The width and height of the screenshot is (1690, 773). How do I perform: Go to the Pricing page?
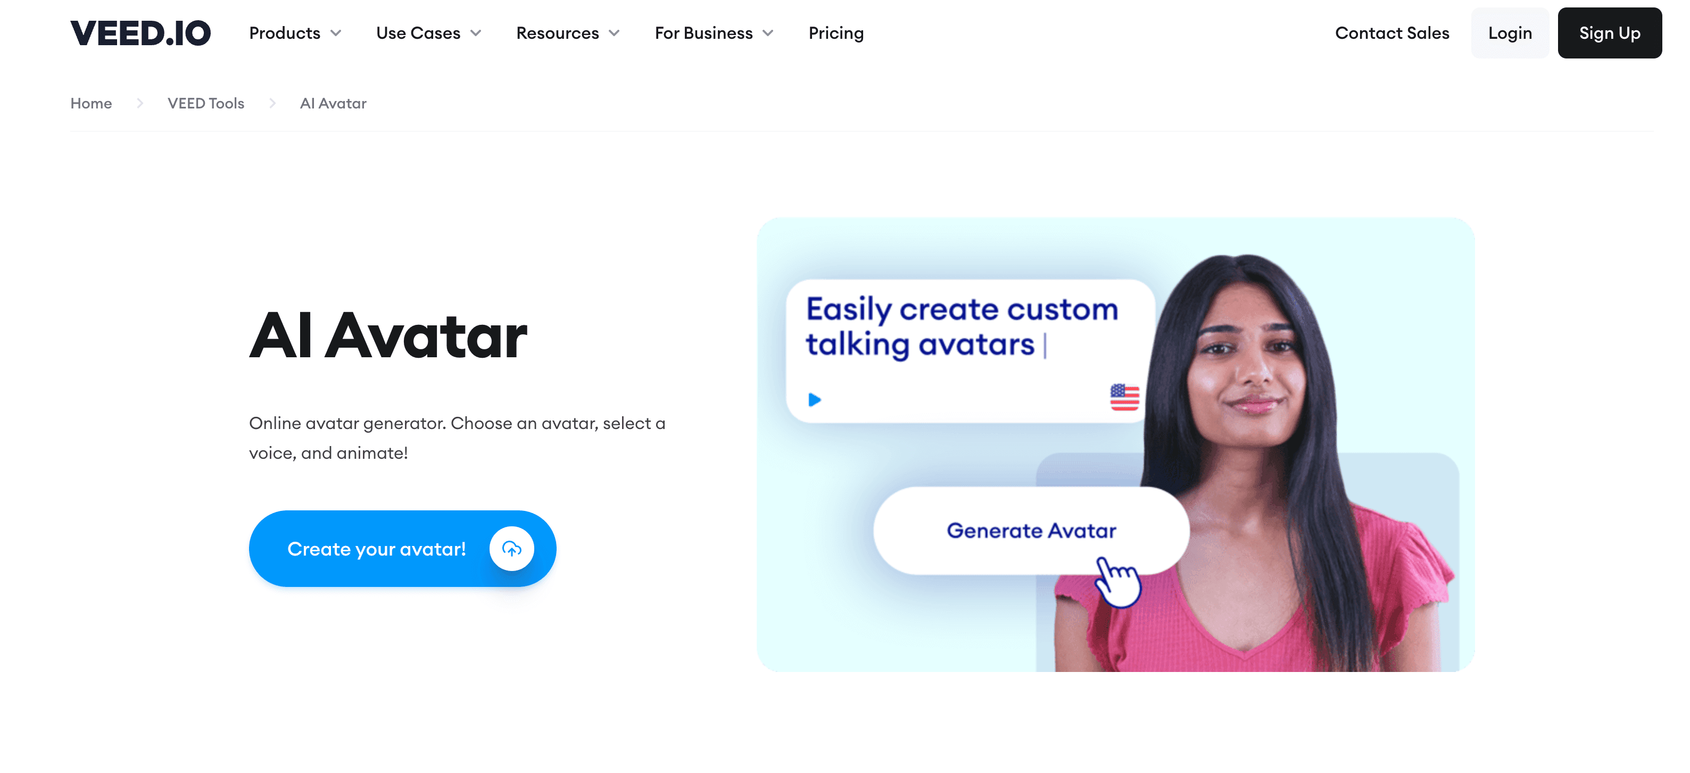click(836, 33)
